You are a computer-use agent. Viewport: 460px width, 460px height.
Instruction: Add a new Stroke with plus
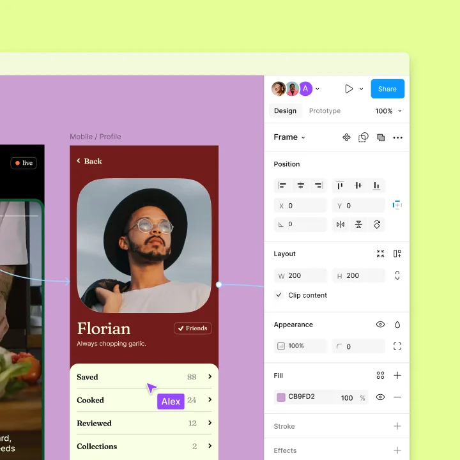[397, 426]
